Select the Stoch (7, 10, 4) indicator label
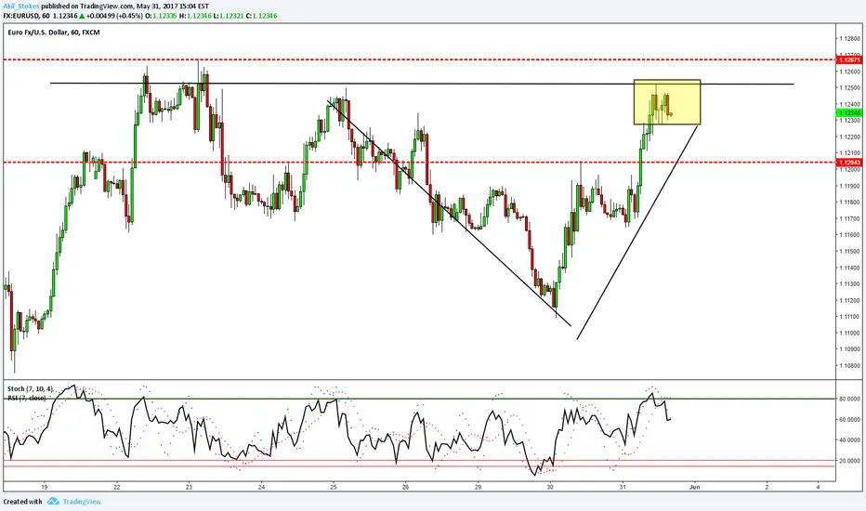Image resolution: width=866 pixels, height=511 pixels. 31,389
